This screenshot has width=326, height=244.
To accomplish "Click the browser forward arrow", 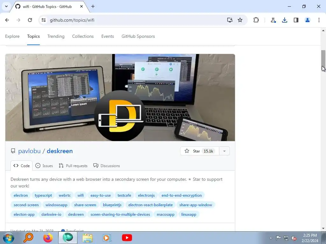I will coord(18,20).
